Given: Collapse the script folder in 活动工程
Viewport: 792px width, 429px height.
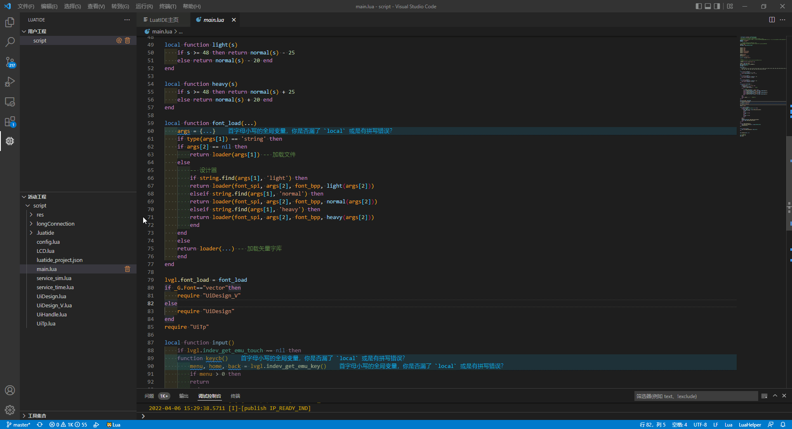Looking at the screenshot, I should (x=28, y=205).
